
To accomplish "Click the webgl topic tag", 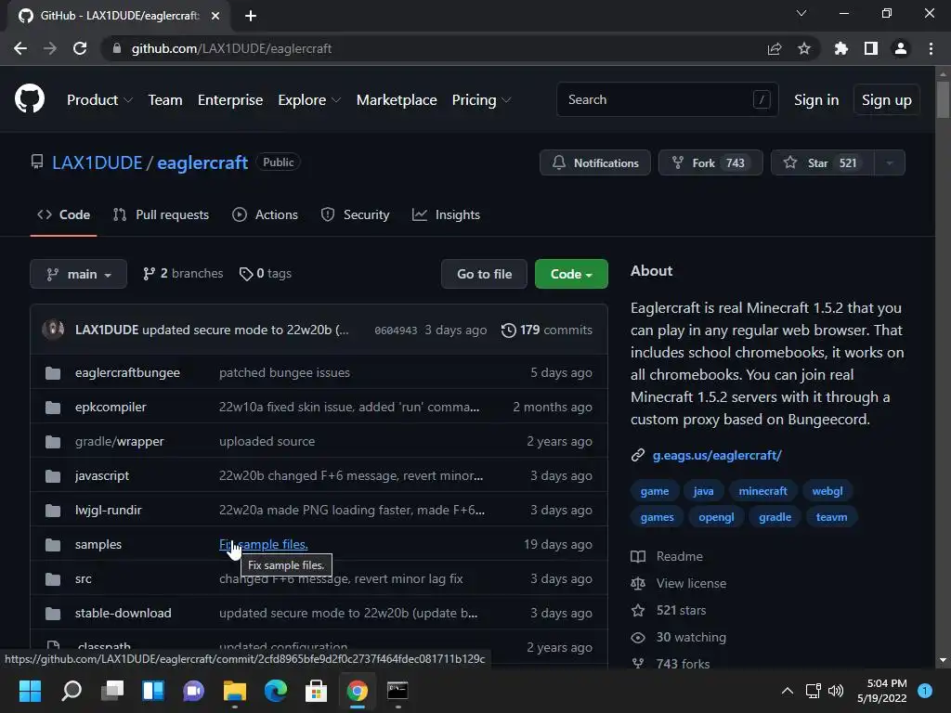I will pyautogui.click(x=827, y=491).
